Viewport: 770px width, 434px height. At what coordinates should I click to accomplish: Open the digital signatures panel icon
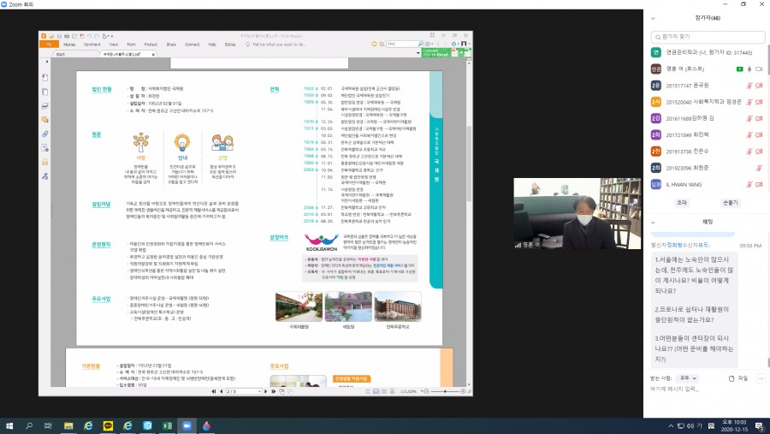pyautogui.click(x=44, y=176)
